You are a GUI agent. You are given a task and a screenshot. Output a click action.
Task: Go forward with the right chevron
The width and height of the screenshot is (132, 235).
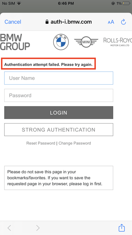point(38,228)
